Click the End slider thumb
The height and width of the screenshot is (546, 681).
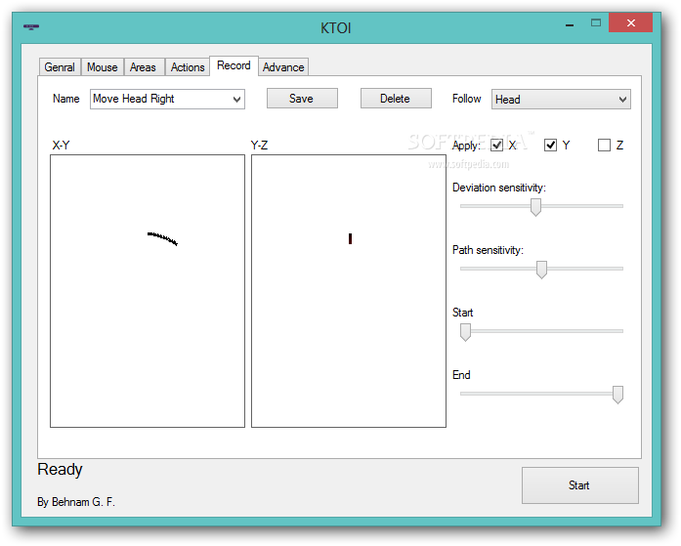(x=617, y=395)
